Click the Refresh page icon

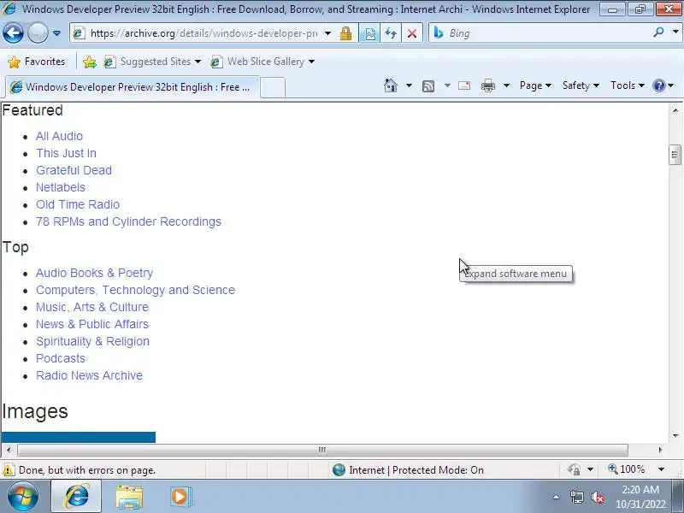coord(391,33)
